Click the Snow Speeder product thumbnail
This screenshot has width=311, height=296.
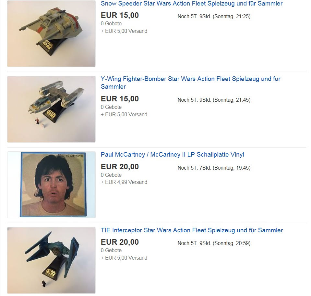pyautogui.click(x=51, y=33)
